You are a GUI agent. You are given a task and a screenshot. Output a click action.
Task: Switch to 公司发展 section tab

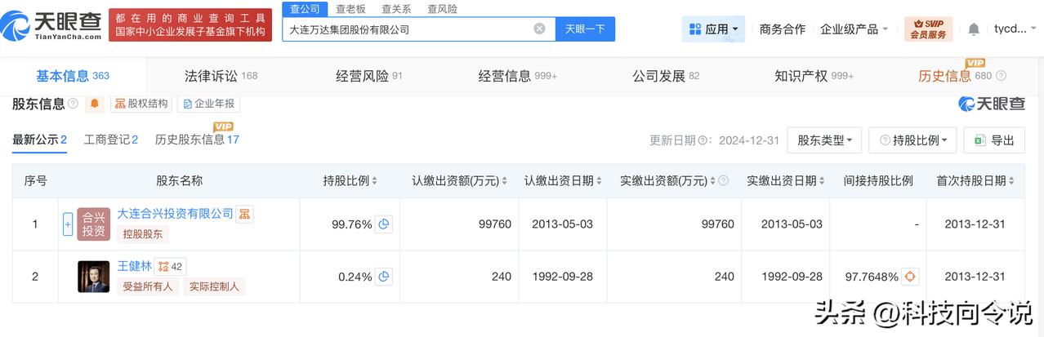(x=666, y=76)
